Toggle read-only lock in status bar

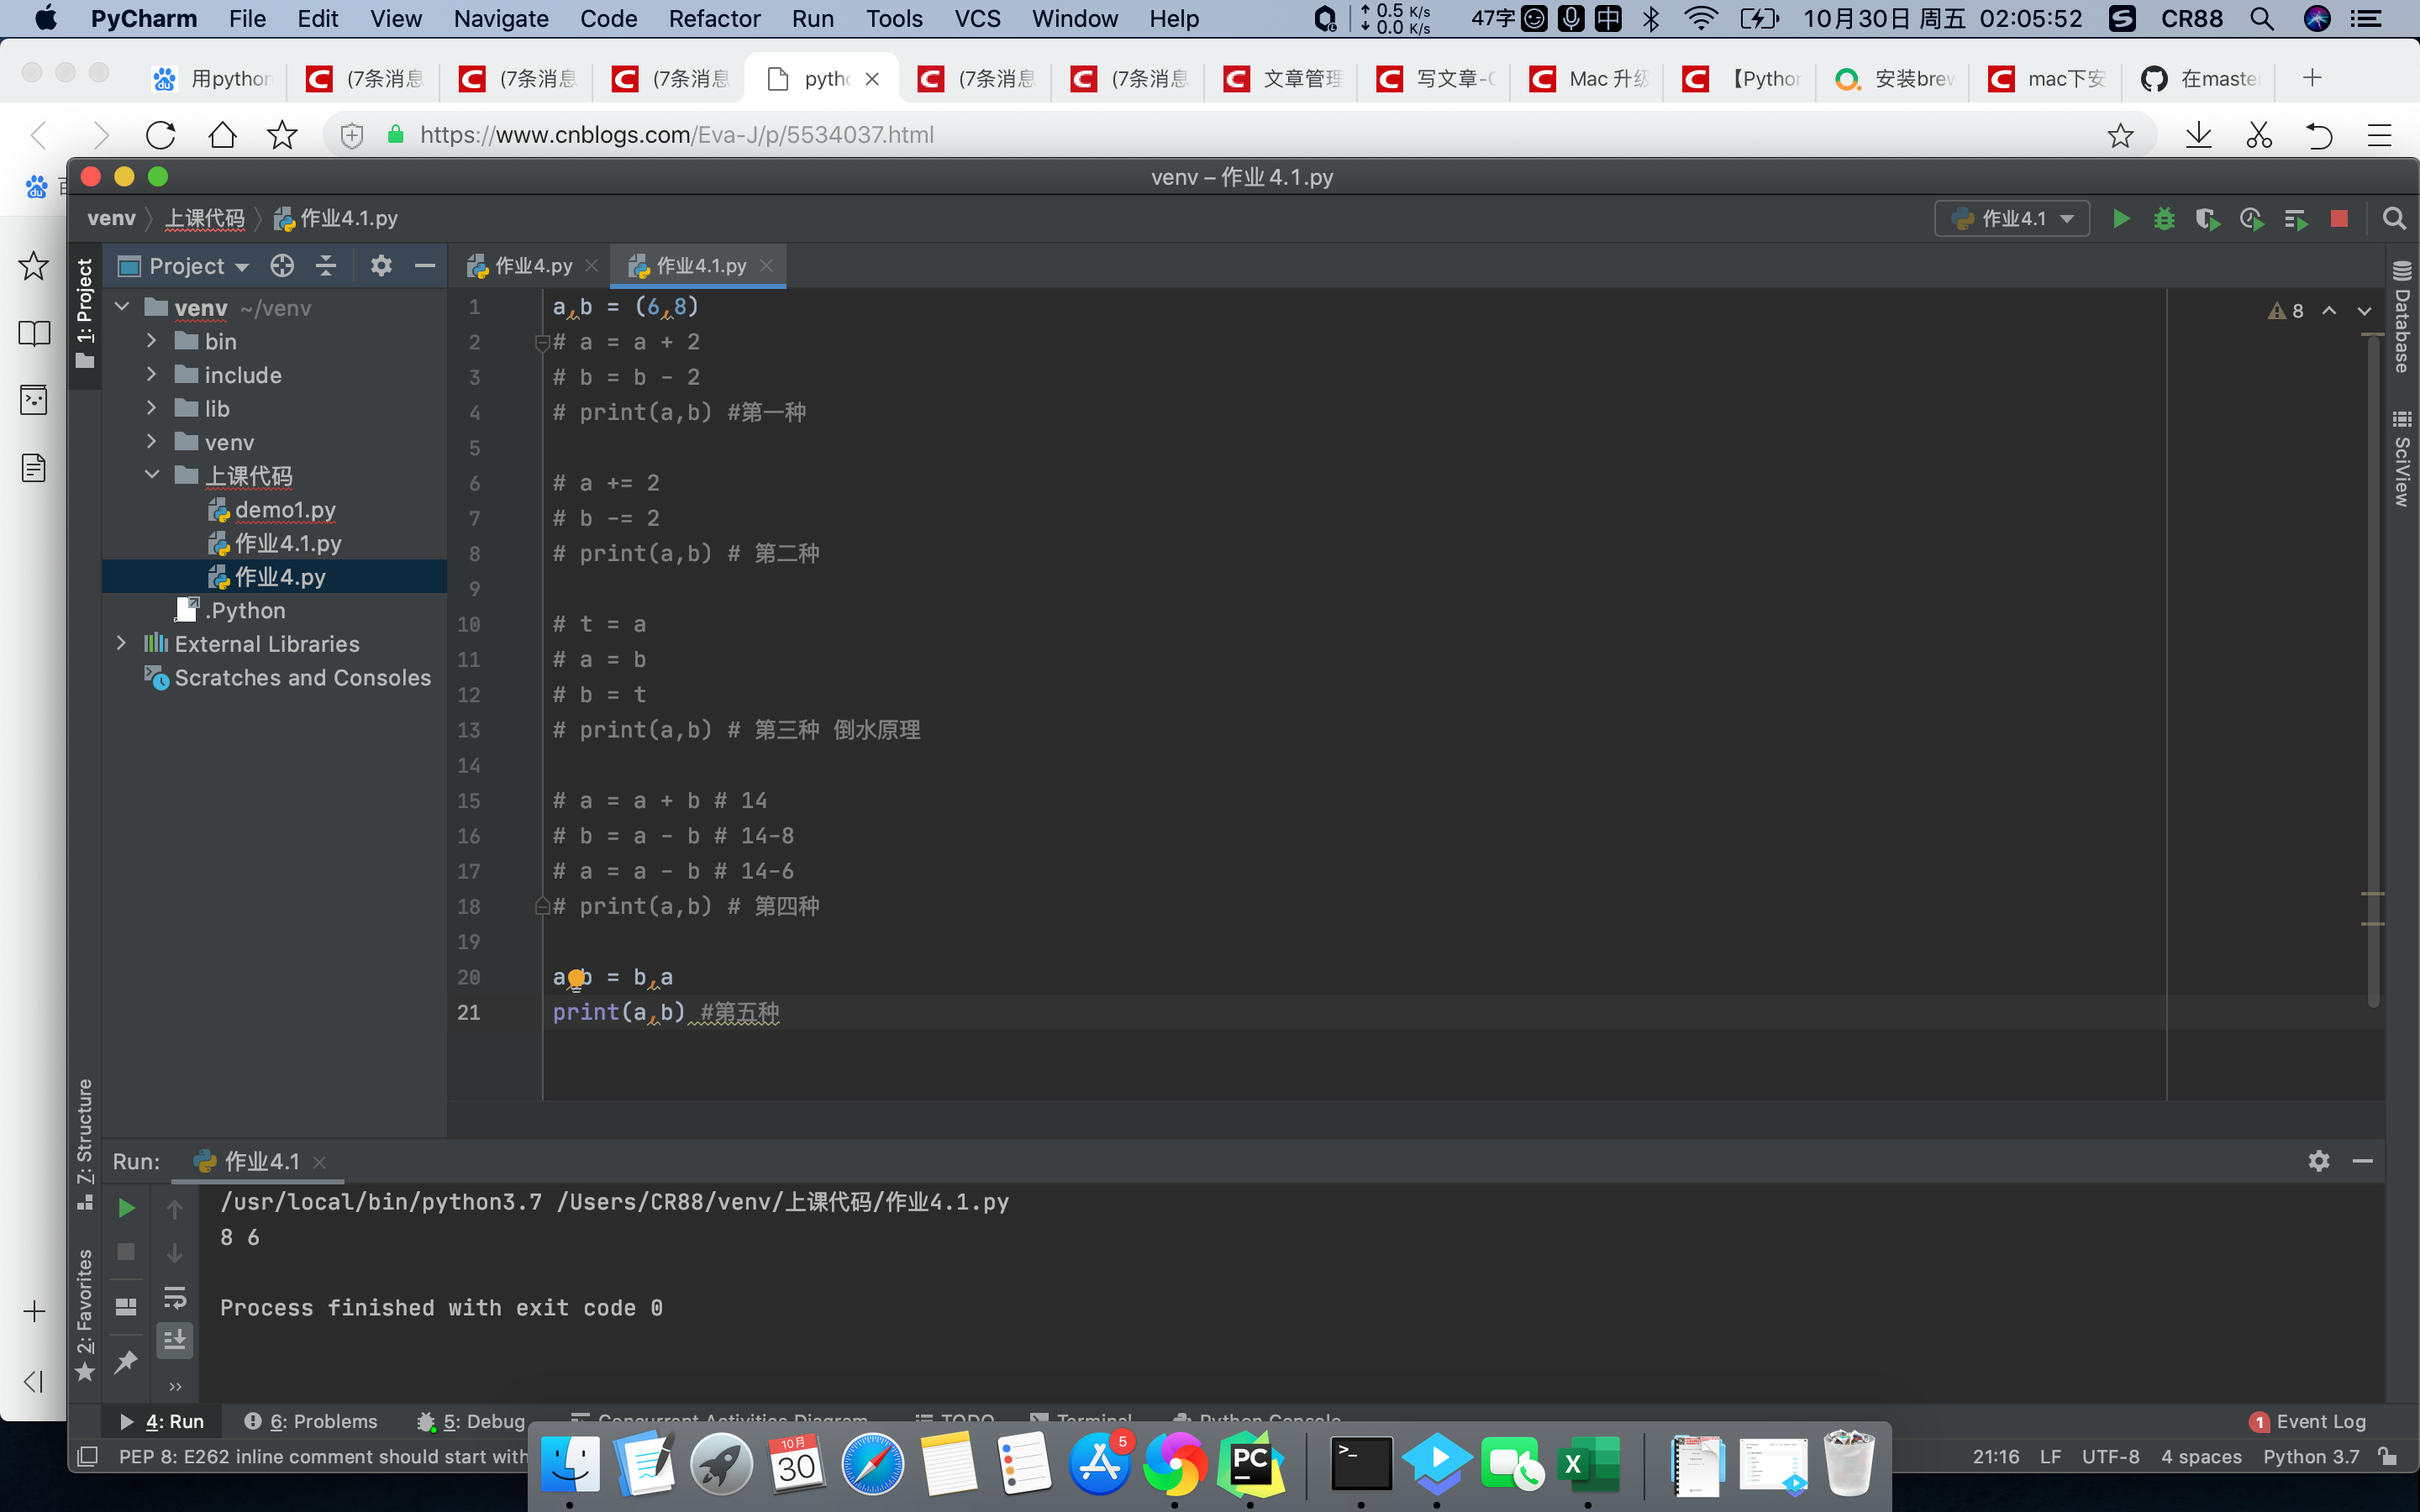tap(2388, 1457)
